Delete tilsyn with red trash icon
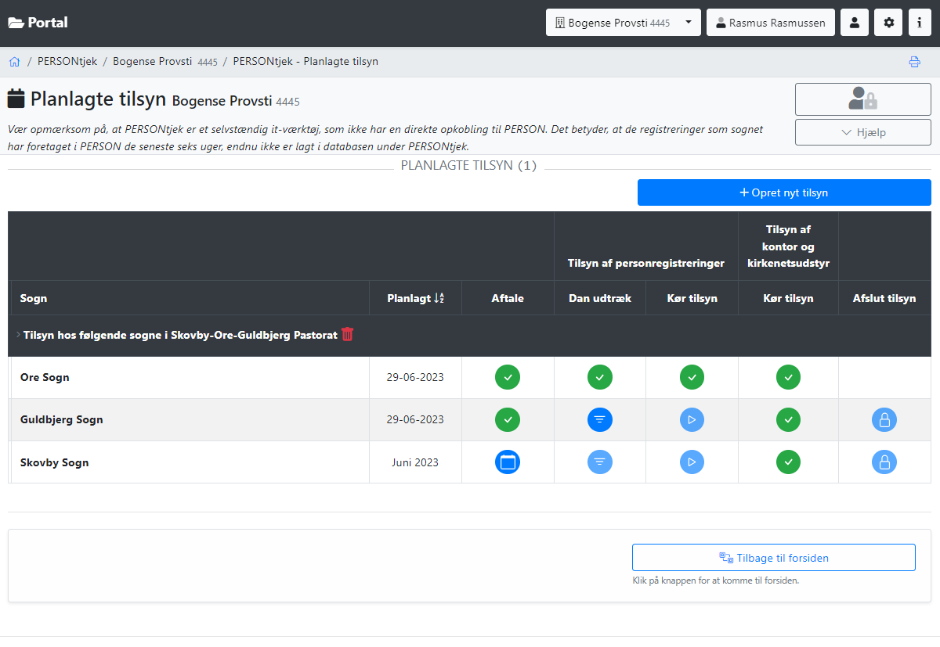 point(348,334)
